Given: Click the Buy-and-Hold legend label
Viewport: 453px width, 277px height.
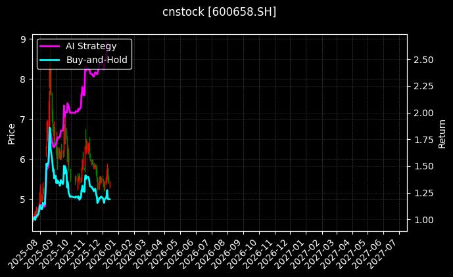Looking at the screenshot, I should click(x=97, y=60).
